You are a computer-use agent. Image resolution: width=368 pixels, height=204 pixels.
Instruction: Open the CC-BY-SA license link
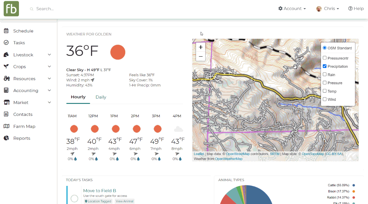(x=334, y=154)
